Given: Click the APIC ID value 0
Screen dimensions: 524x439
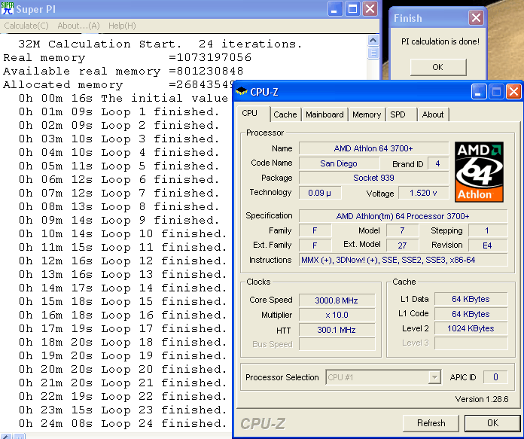Looking at the screenshot, I should click(x=495, y=377).
